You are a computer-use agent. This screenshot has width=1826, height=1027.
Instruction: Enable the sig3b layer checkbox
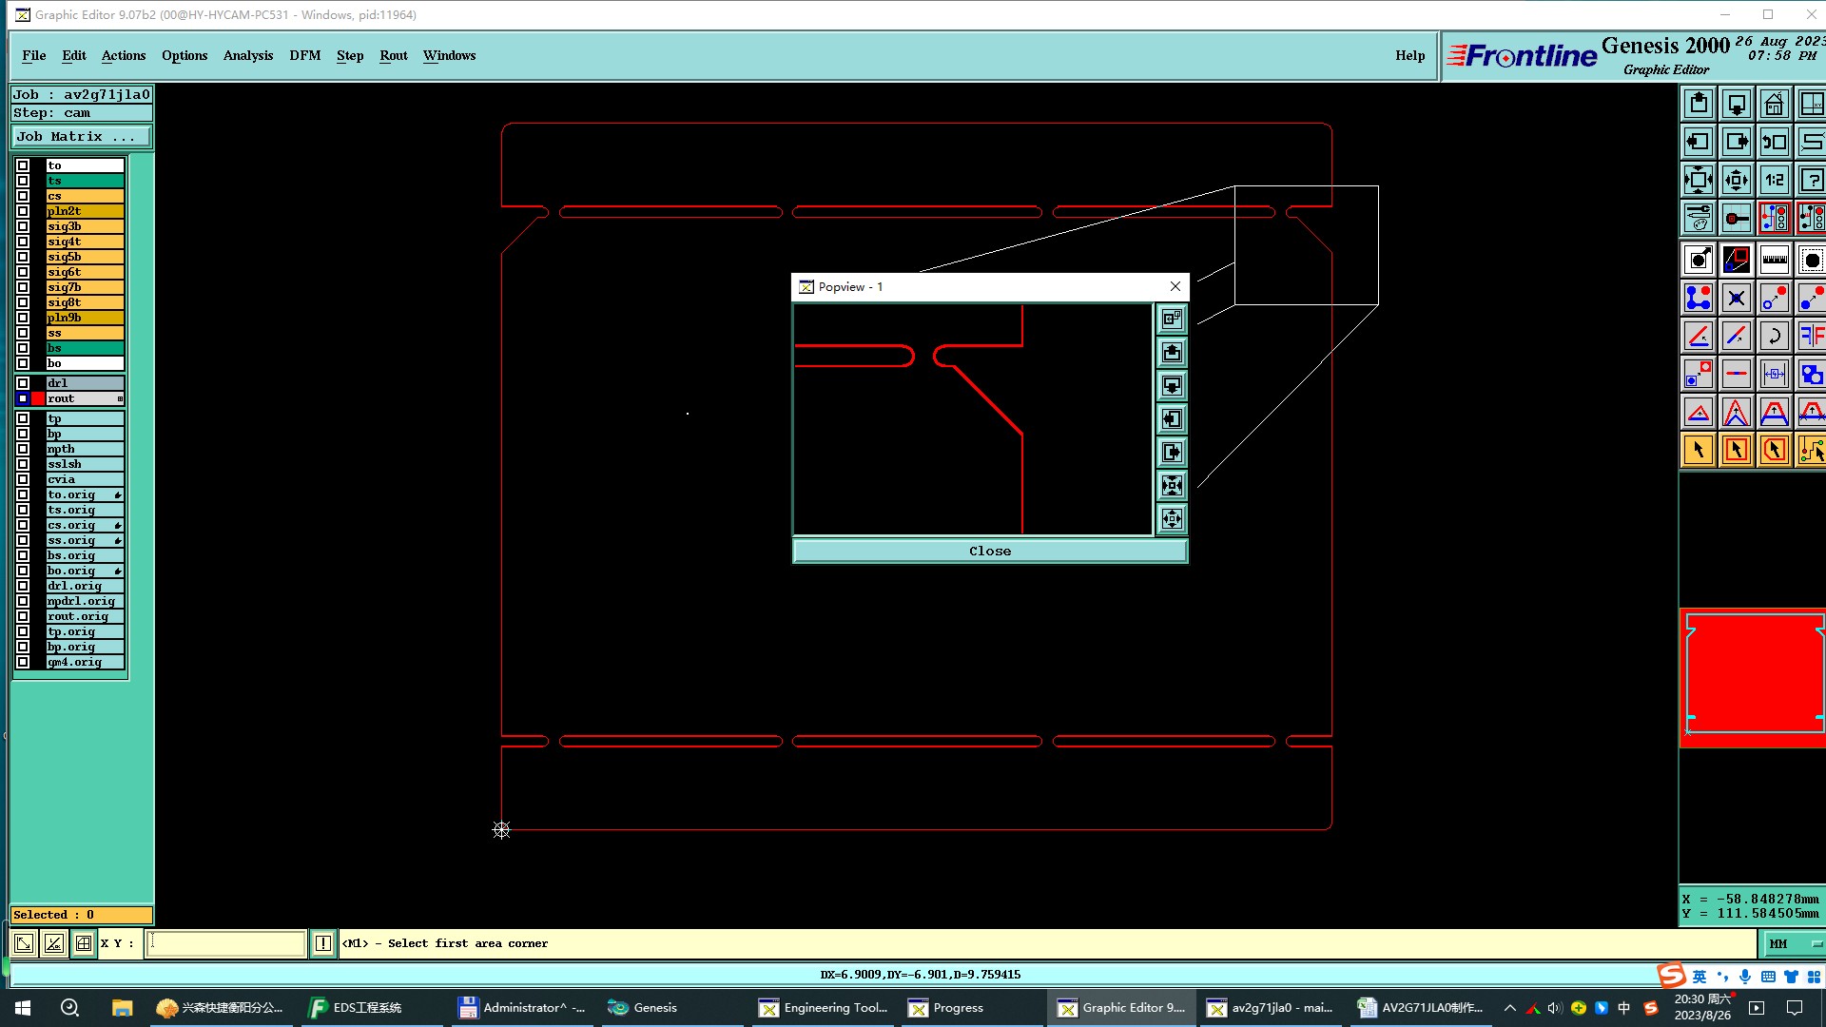[x=23, y=226]
